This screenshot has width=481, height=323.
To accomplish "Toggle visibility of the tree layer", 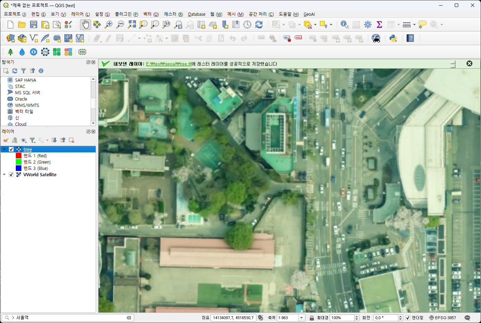I will 11,149.
